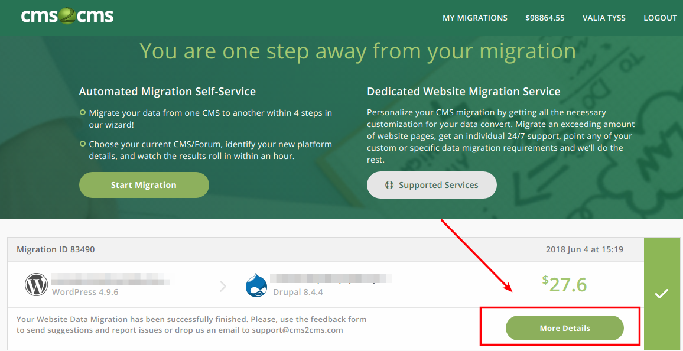Click the Start Migration button
Viewport: 683px width, 351px height.
point(144,185)
